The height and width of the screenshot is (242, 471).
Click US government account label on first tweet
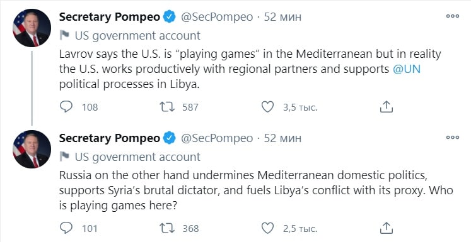(137, 36)
